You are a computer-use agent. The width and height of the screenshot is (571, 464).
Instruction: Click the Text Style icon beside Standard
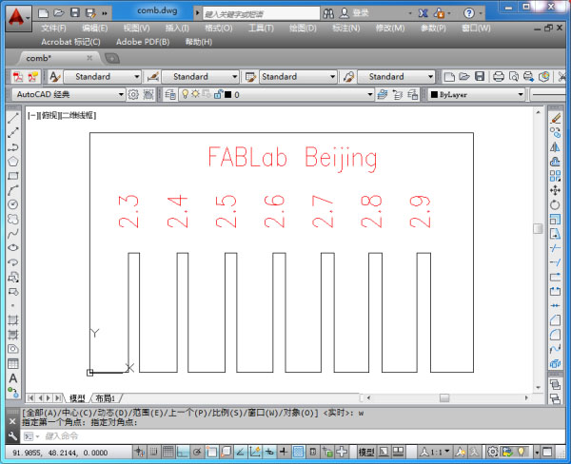(x=55, y=76)
